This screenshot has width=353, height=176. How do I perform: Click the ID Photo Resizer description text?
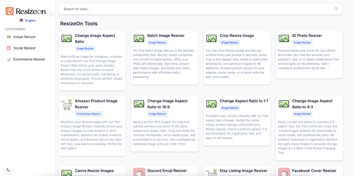(x=308, y=59)
